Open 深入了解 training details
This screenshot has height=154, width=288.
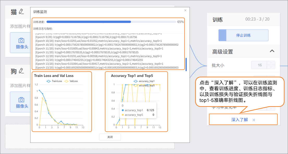(240, 120)
